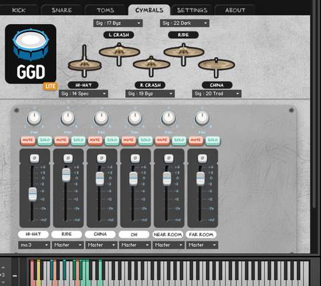Click phase invert icon on OH channel

[x=135, y=158]
